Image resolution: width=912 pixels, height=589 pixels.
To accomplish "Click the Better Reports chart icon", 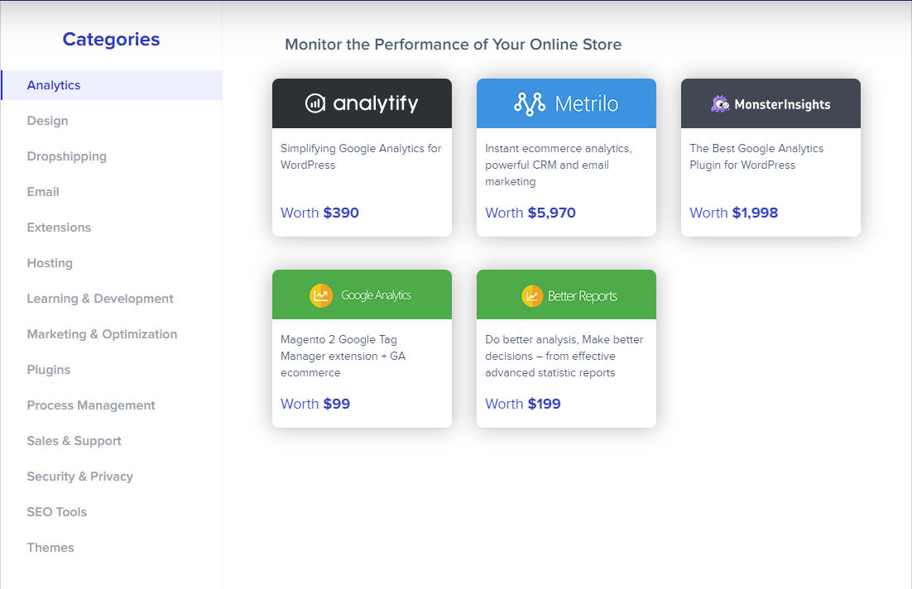I will point(532,296).
